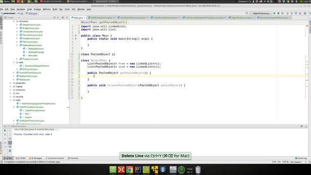Screen dimensions: 311x175
Task: Click the green anchor dock icon
Action: (x=113, y=170)
